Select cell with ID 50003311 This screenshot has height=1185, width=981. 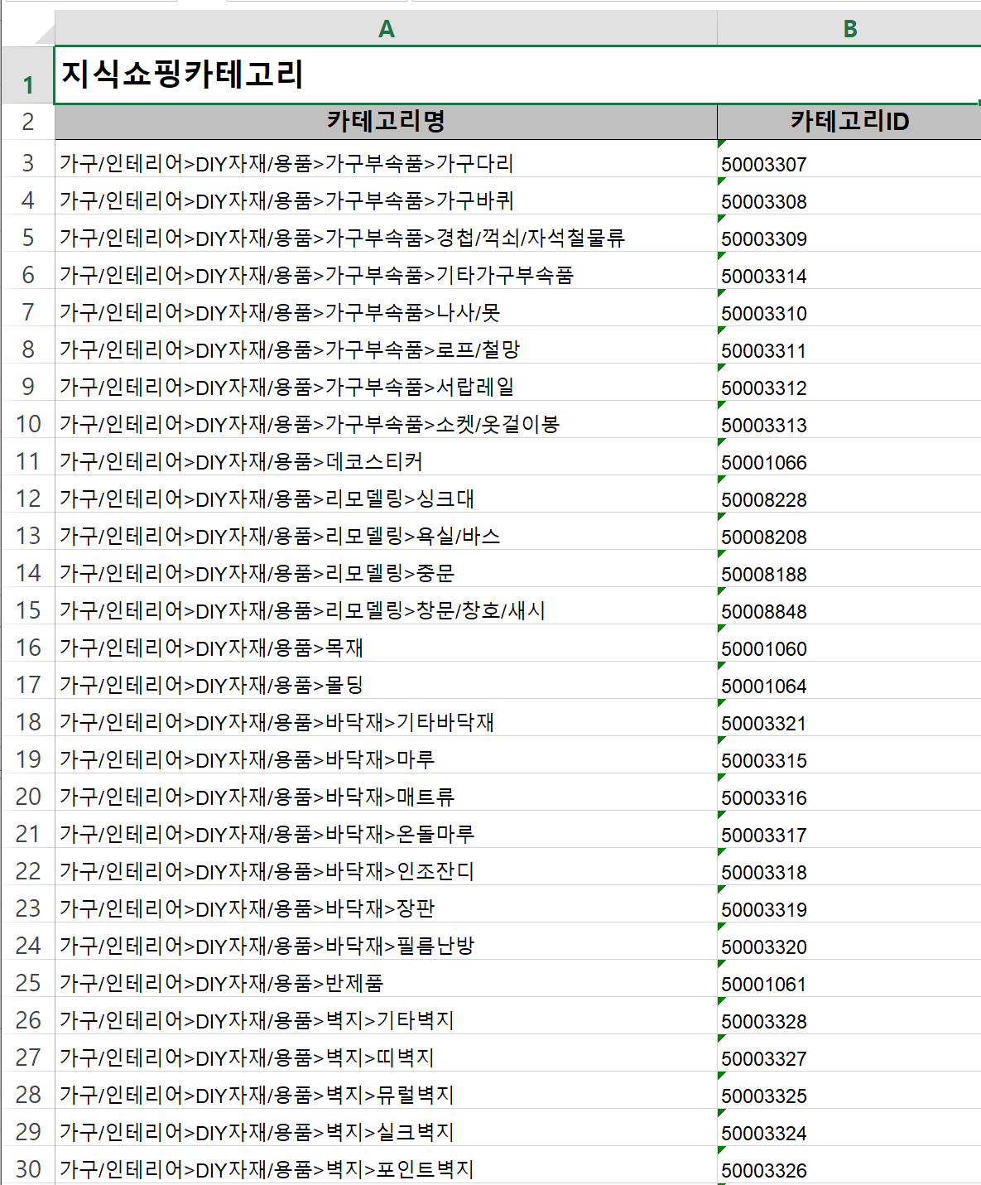pyautogui.click(x=849, y=345)
